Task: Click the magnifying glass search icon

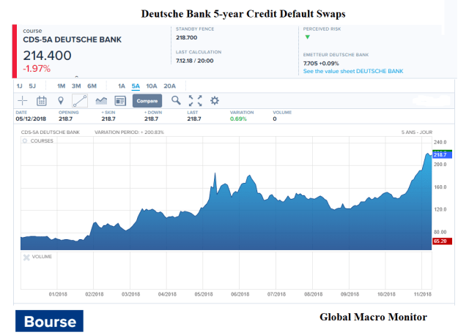Action: 177,100
